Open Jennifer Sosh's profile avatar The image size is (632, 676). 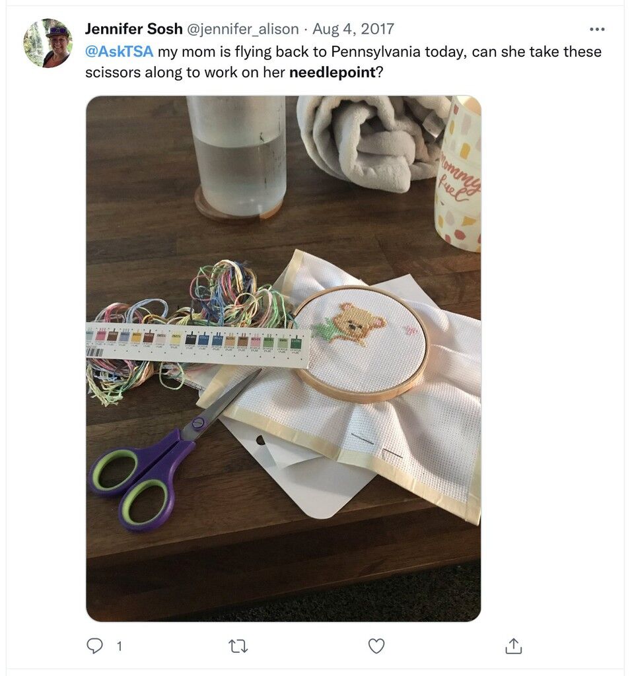(x=48, y=43)
